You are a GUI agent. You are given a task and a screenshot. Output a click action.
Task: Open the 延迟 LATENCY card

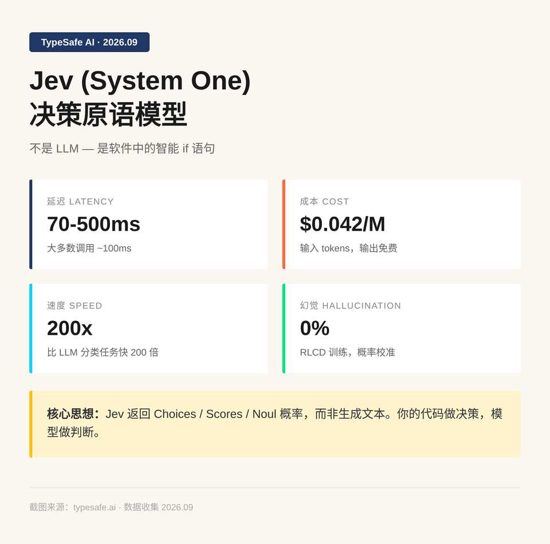click(148, 224)
